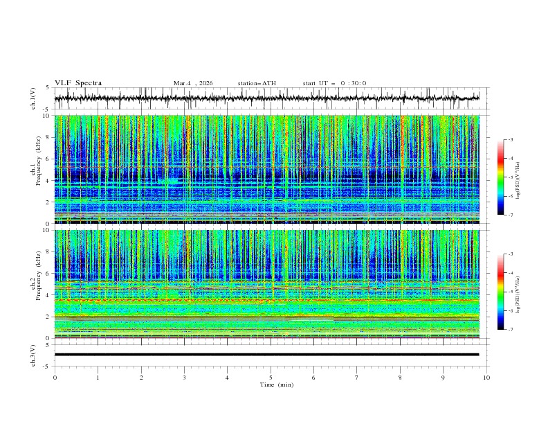Click the ch.2 colorbar "log(PSD)(V²/Hz)" label

point(518,295)
